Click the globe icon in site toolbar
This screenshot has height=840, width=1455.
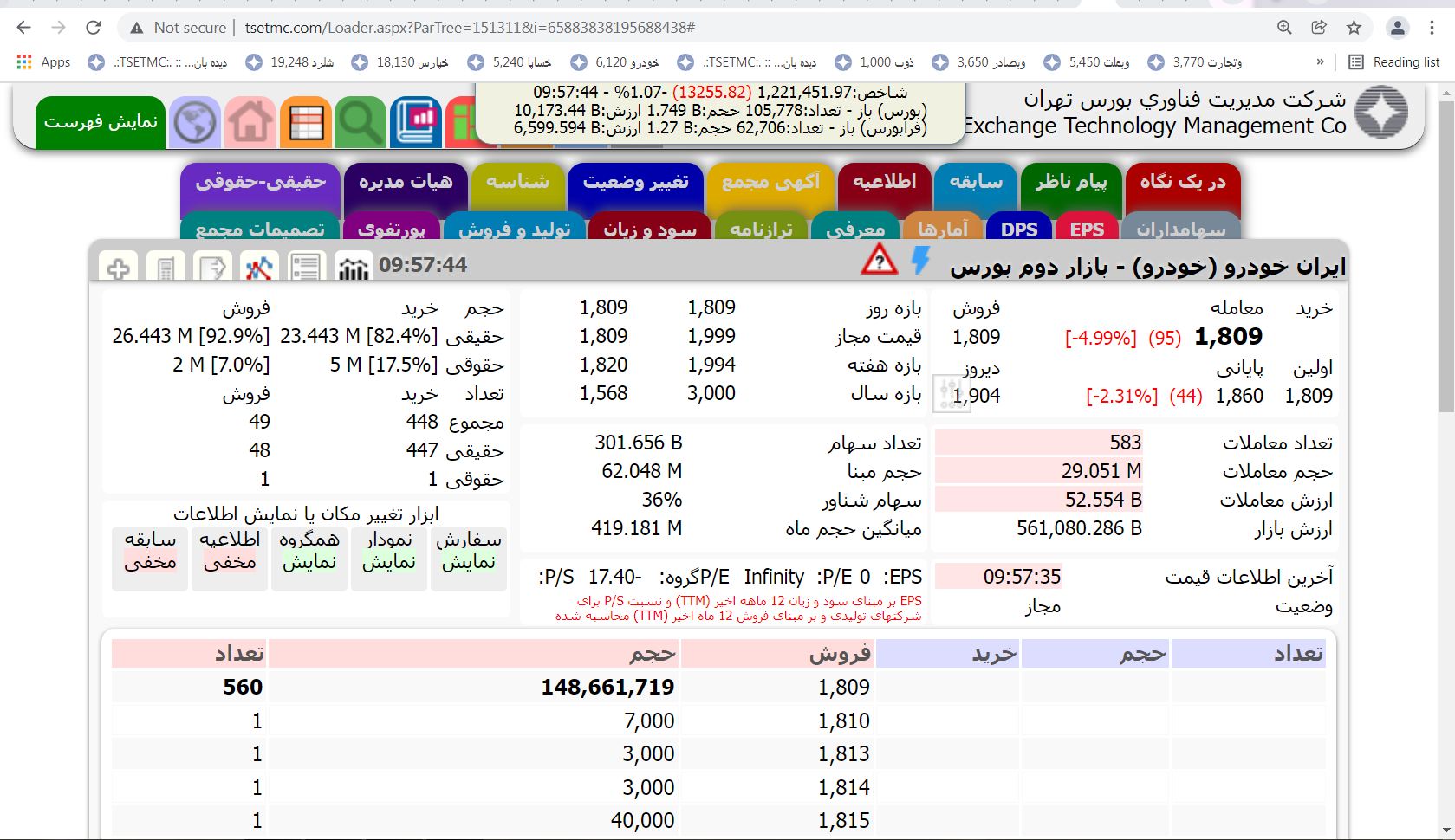click(196, 122)
